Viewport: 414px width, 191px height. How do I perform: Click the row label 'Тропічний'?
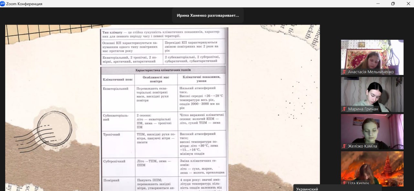pyautogui.click(x=111, y=134)
